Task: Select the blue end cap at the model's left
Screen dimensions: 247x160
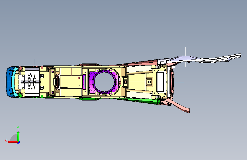Action: pos(9,82)
